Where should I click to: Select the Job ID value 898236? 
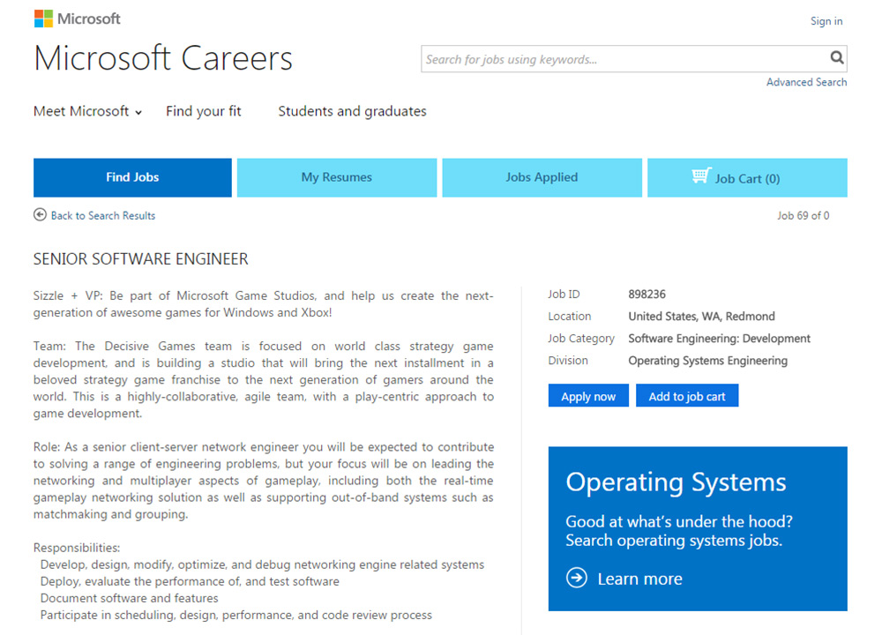tap(647, 295)
